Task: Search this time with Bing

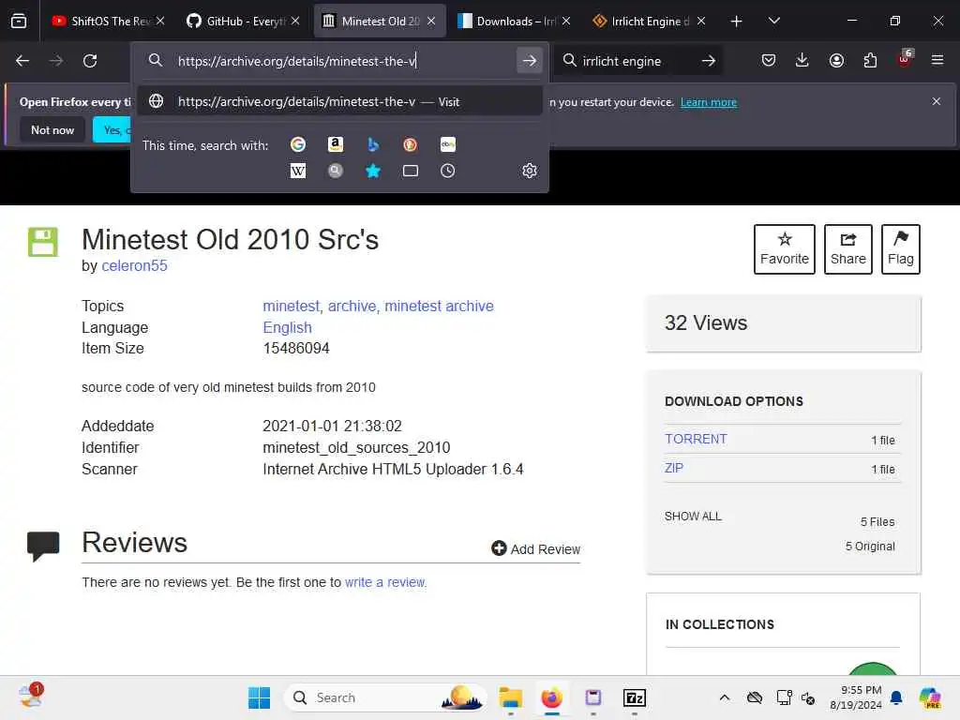Action: 373,144
